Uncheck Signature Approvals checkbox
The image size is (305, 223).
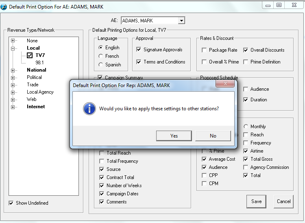[x=139, y=50]
